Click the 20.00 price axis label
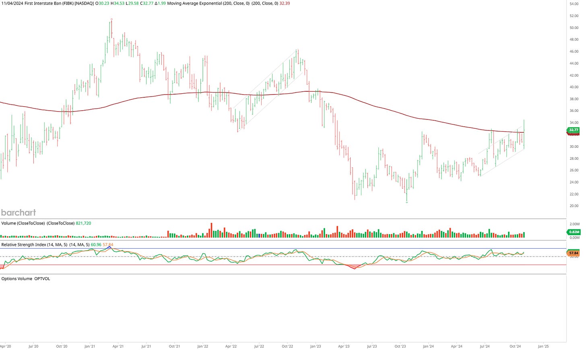The height and width of the screenshot is (350, 586). [x=574, y=206]
